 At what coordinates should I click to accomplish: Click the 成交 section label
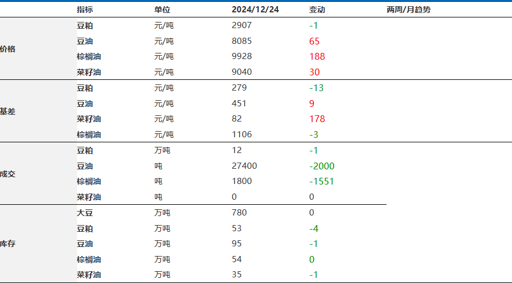tap(8, 174)
